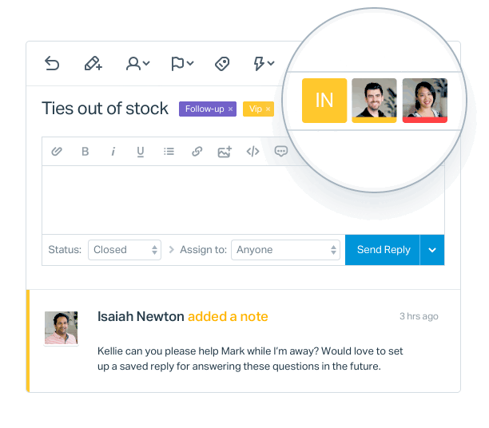
Task: Click the yellow IN avatar tile
Action: pyautogui.click(x=324, y=101)
